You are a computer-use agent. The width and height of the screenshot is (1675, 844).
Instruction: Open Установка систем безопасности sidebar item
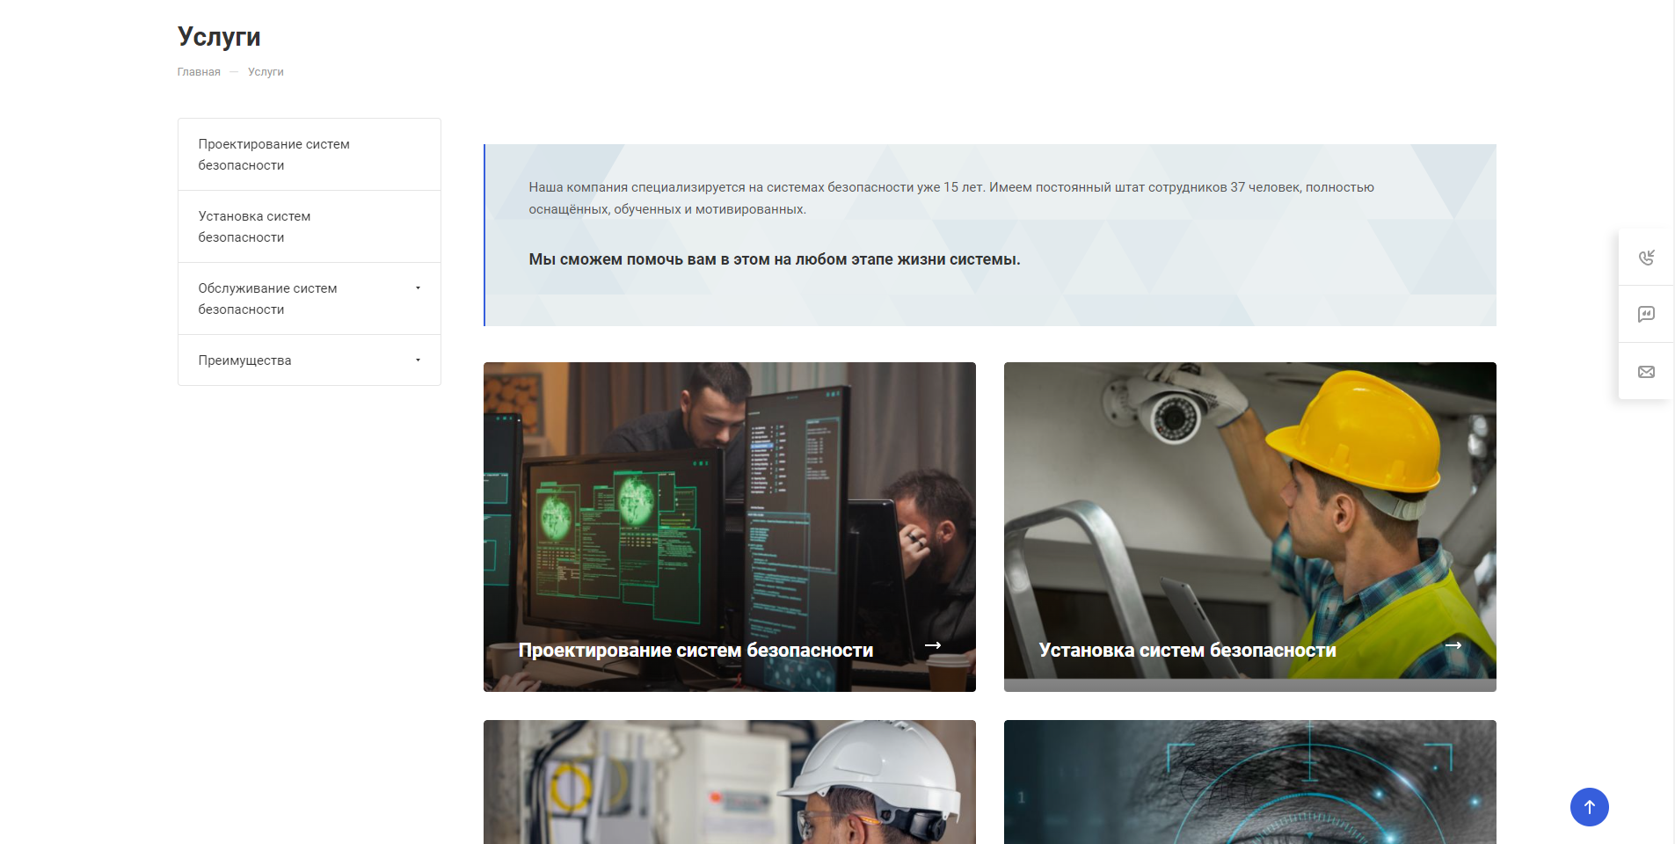click(310, 227)
